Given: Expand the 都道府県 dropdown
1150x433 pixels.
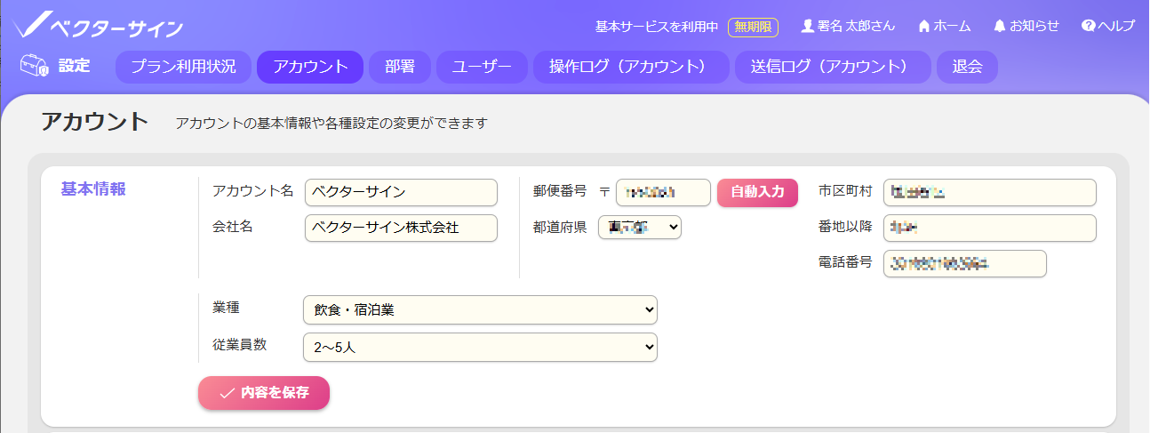Looking at the screenshot, I should coord(640,228).
